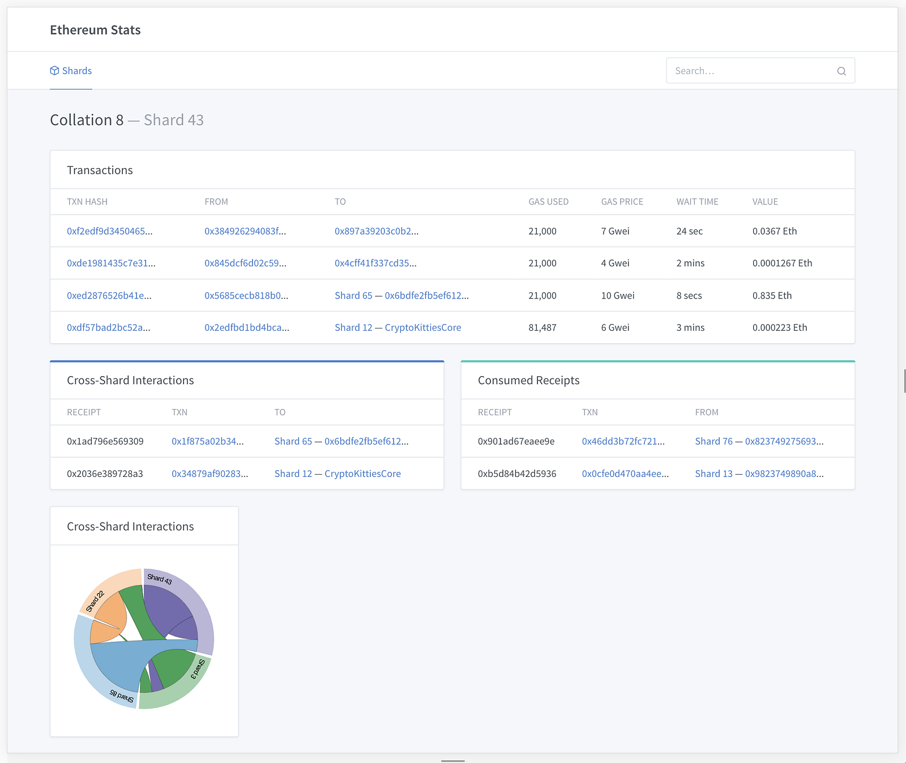This screenshot has width=906, height=763.
Task: Click the search magnifier icon
Action: pyautogui.click(x=841, y=71)
